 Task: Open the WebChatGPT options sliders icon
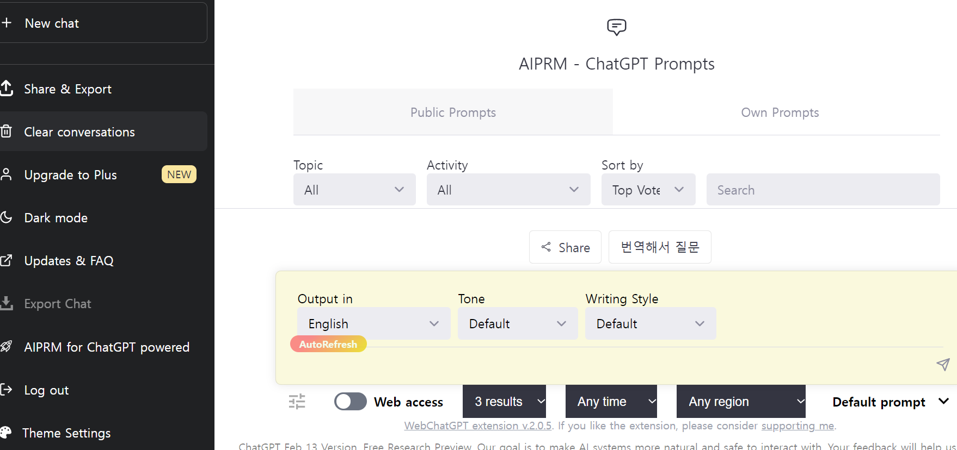297,402
